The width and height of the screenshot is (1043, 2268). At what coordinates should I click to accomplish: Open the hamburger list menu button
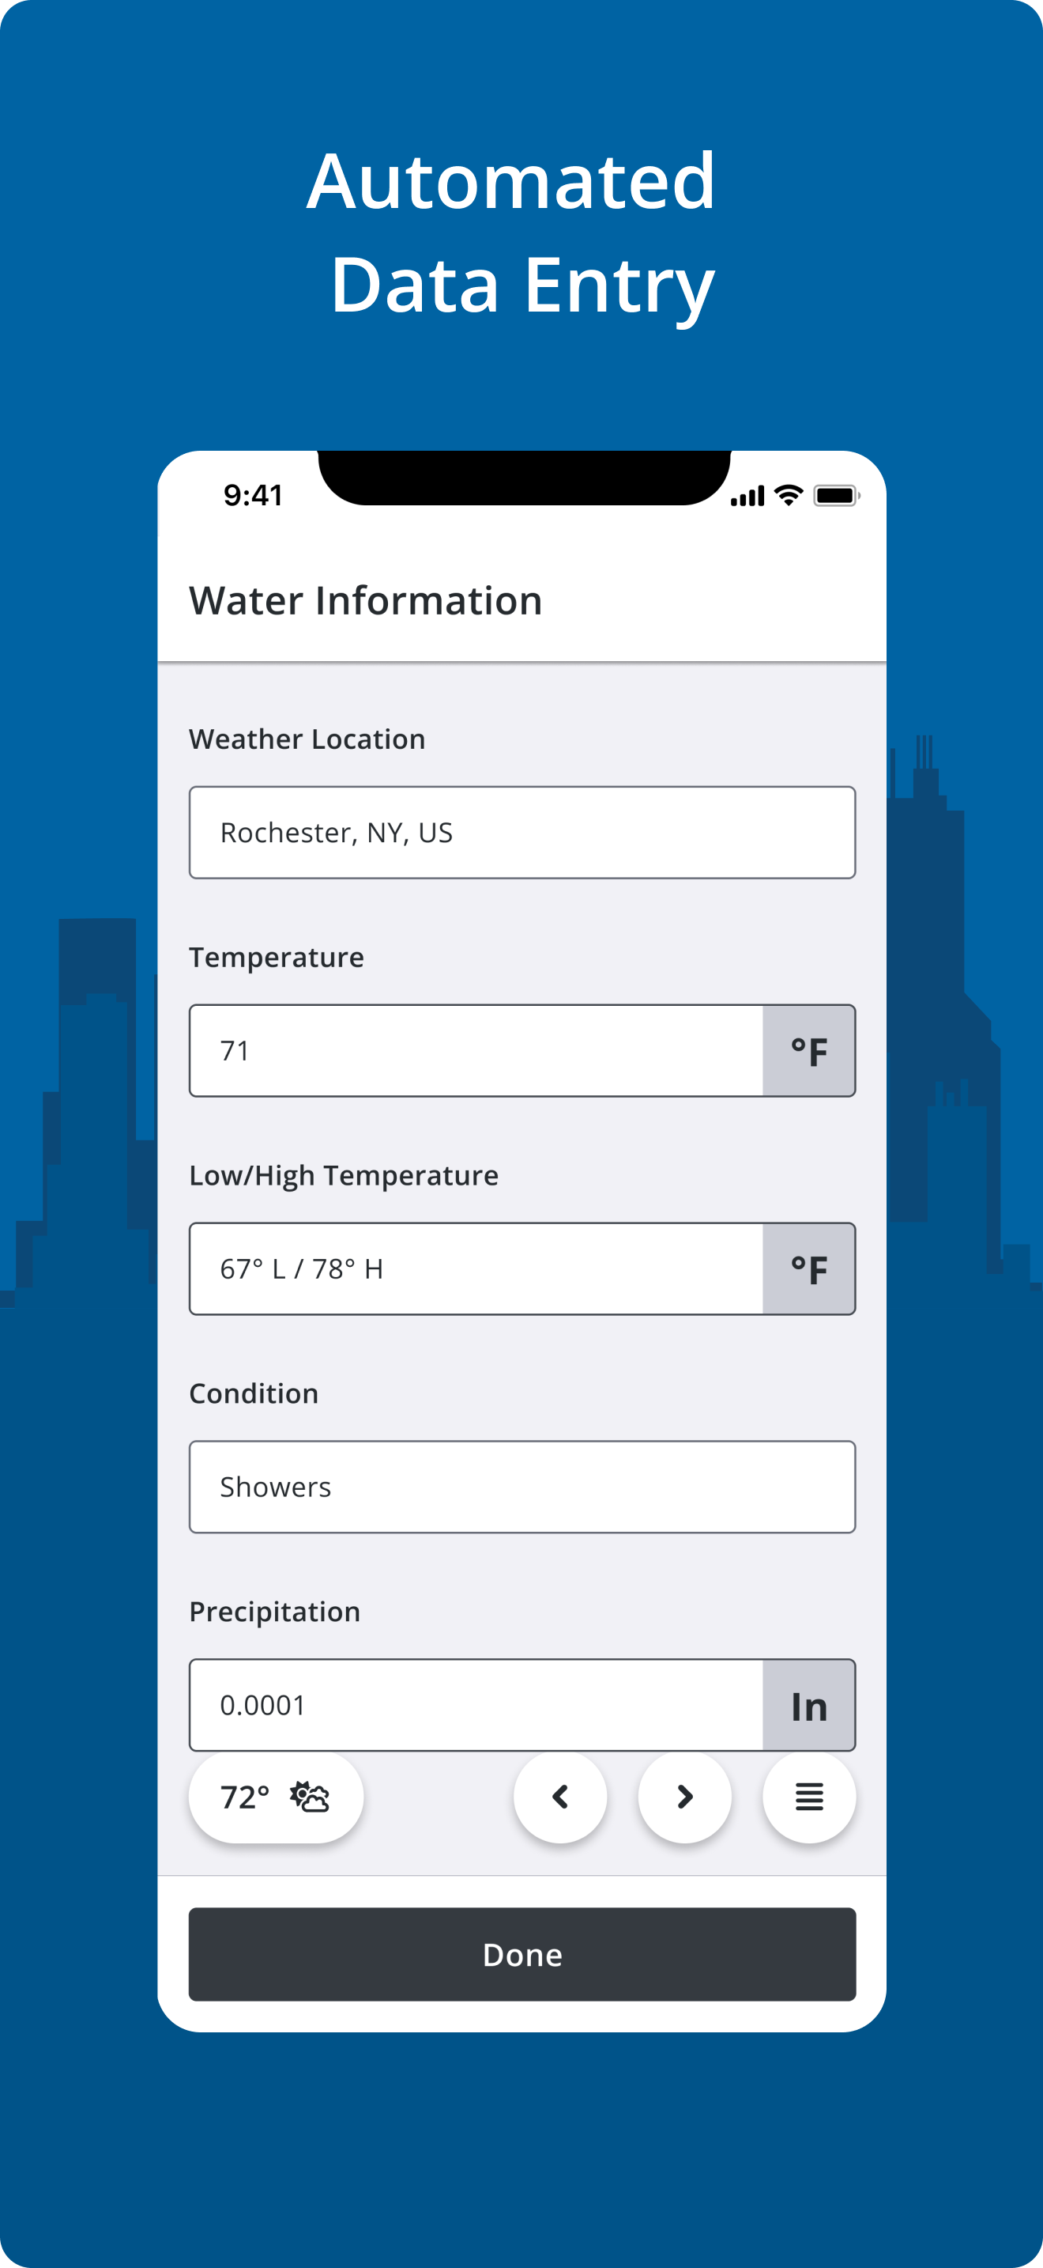pos(809,1796)
